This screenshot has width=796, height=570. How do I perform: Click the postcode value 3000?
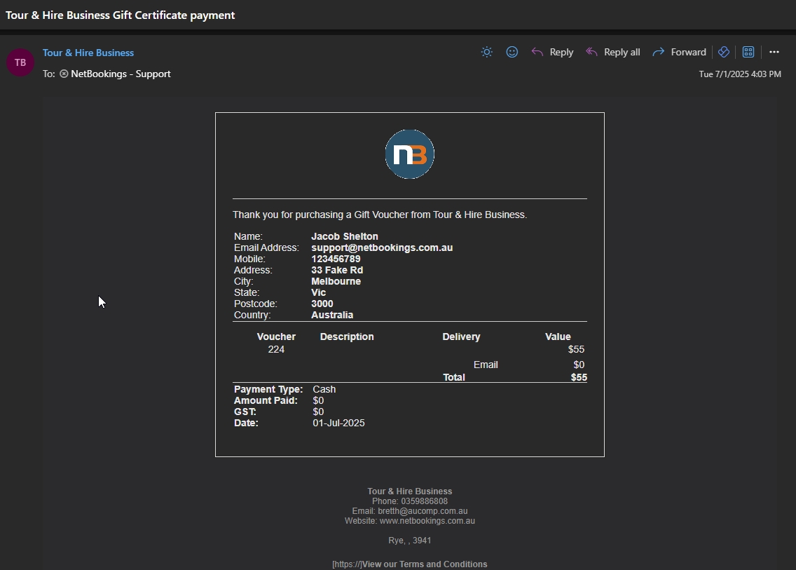coord(322,304)
